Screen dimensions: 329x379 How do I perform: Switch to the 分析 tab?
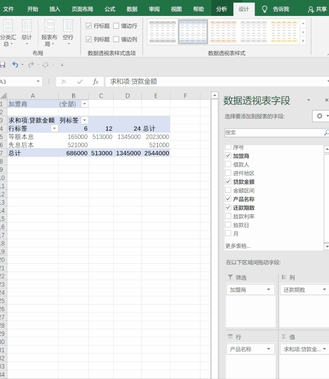pos(222,9)
